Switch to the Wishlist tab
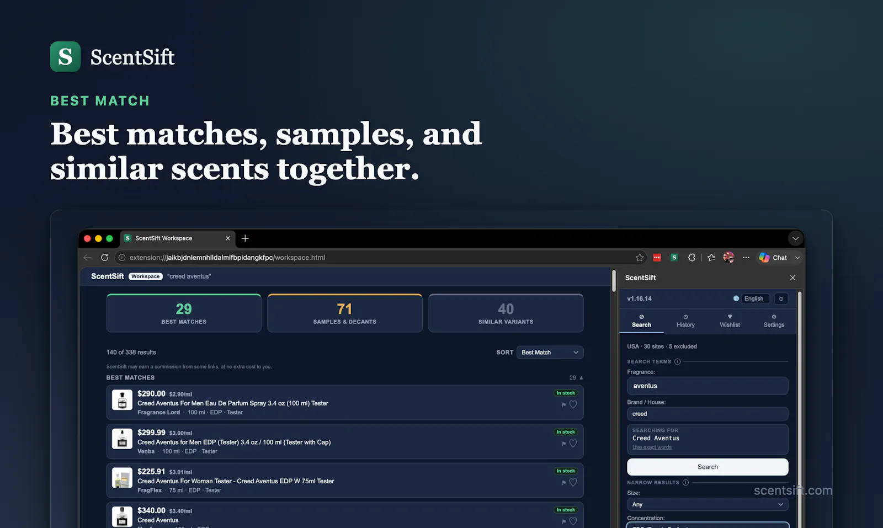The image size is (883, 528). (730, 321)
